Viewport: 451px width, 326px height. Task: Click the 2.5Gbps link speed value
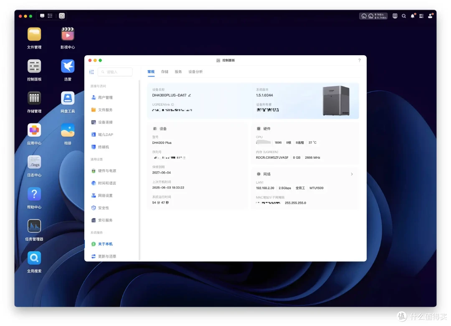point(285,188)
